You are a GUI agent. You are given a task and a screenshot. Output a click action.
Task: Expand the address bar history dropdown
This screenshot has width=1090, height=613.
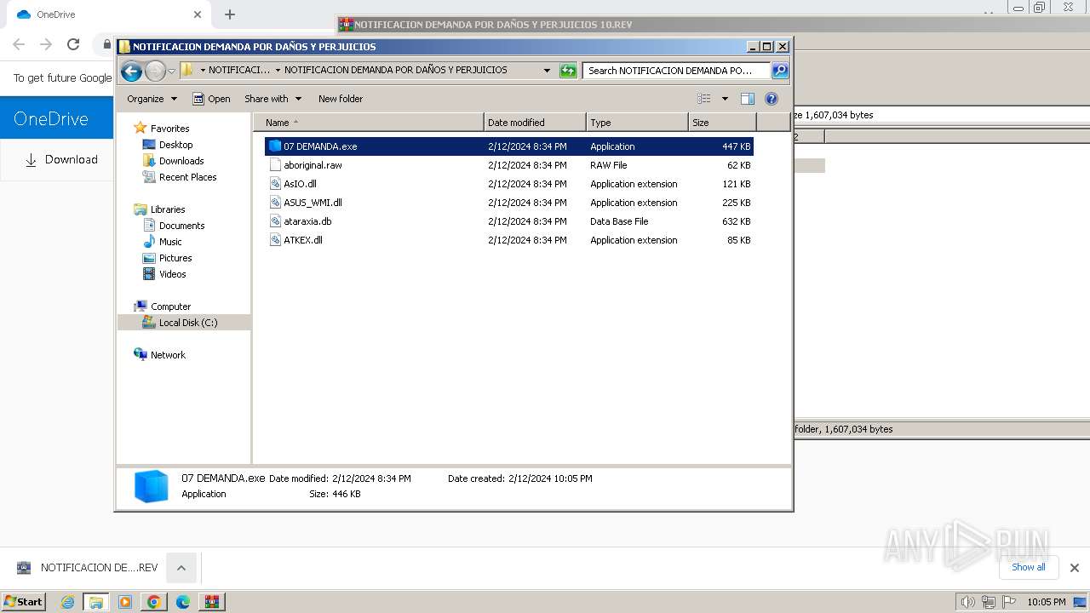547,71
